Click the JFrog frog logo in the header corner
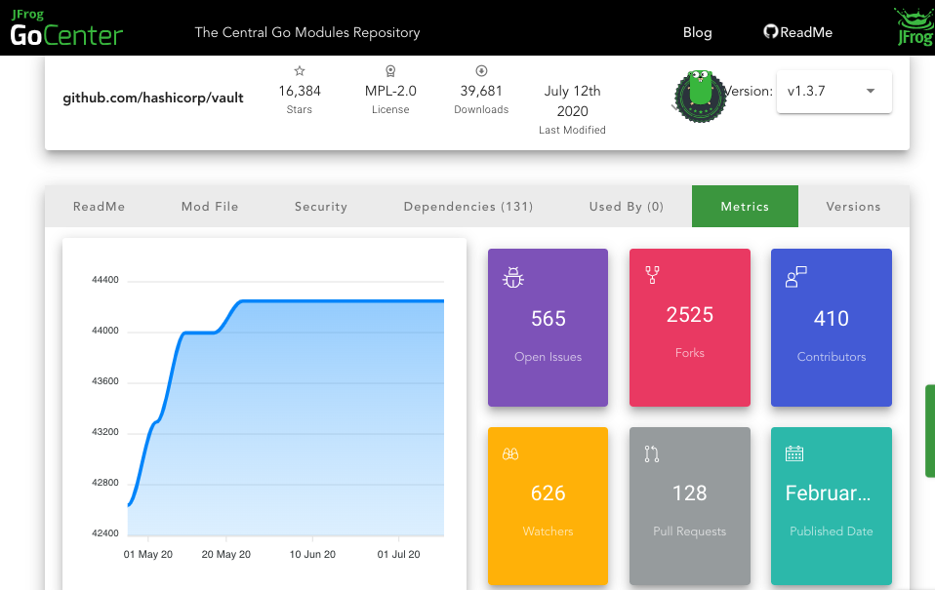This screenshot has height=590, width=935. point(915,26)
